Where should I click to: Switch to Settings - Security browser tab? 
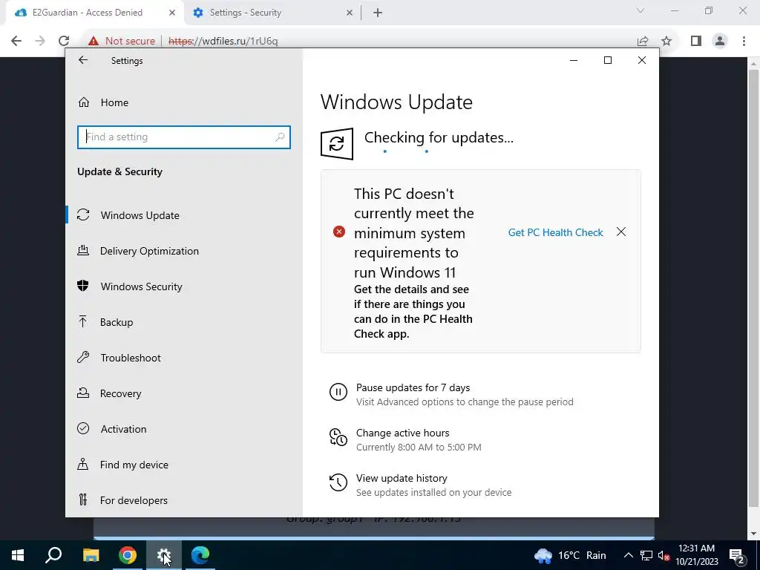coord(272,13)
